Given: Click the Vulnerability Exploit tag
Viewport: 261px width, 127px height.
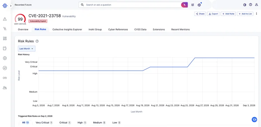Looking at the screenshot, I should point(38,21).
